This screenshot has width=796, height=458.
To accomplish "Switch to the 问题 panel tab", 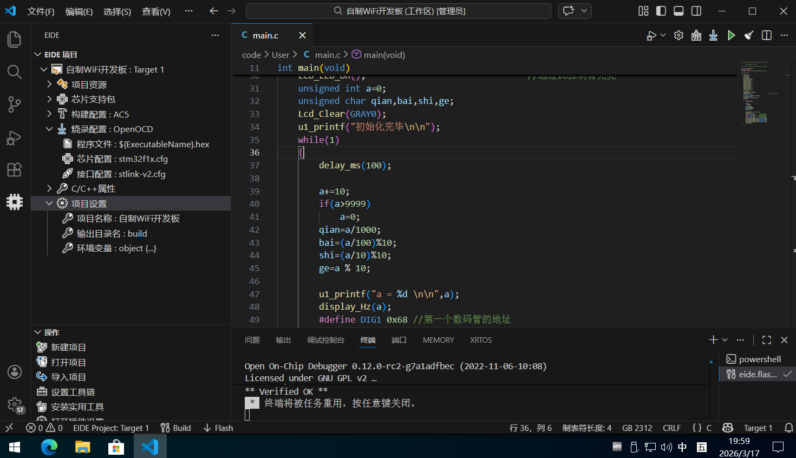I will (x=252, y=340).
